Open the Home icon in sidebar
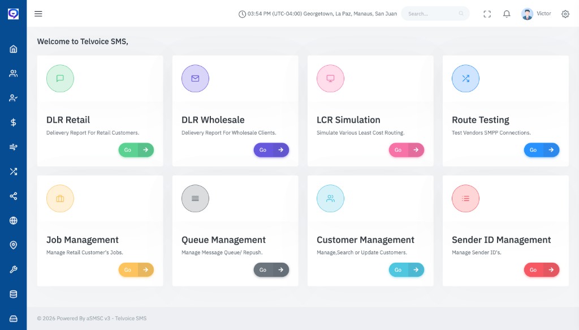 click(x=14, y=49)
